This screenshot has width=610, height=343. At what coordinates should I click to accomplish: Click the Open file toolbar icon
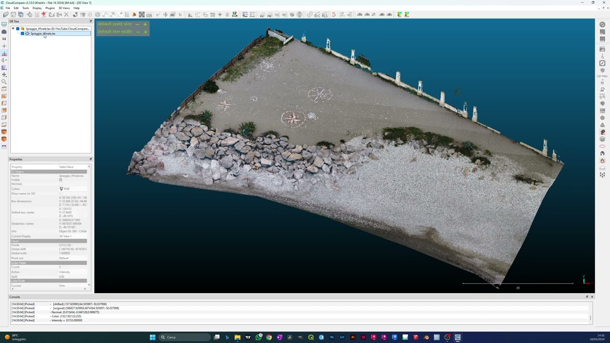[x=6, y=14]
